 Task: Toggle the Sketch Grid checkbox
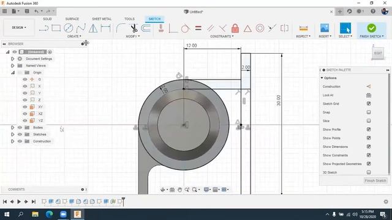click(369, 103)
